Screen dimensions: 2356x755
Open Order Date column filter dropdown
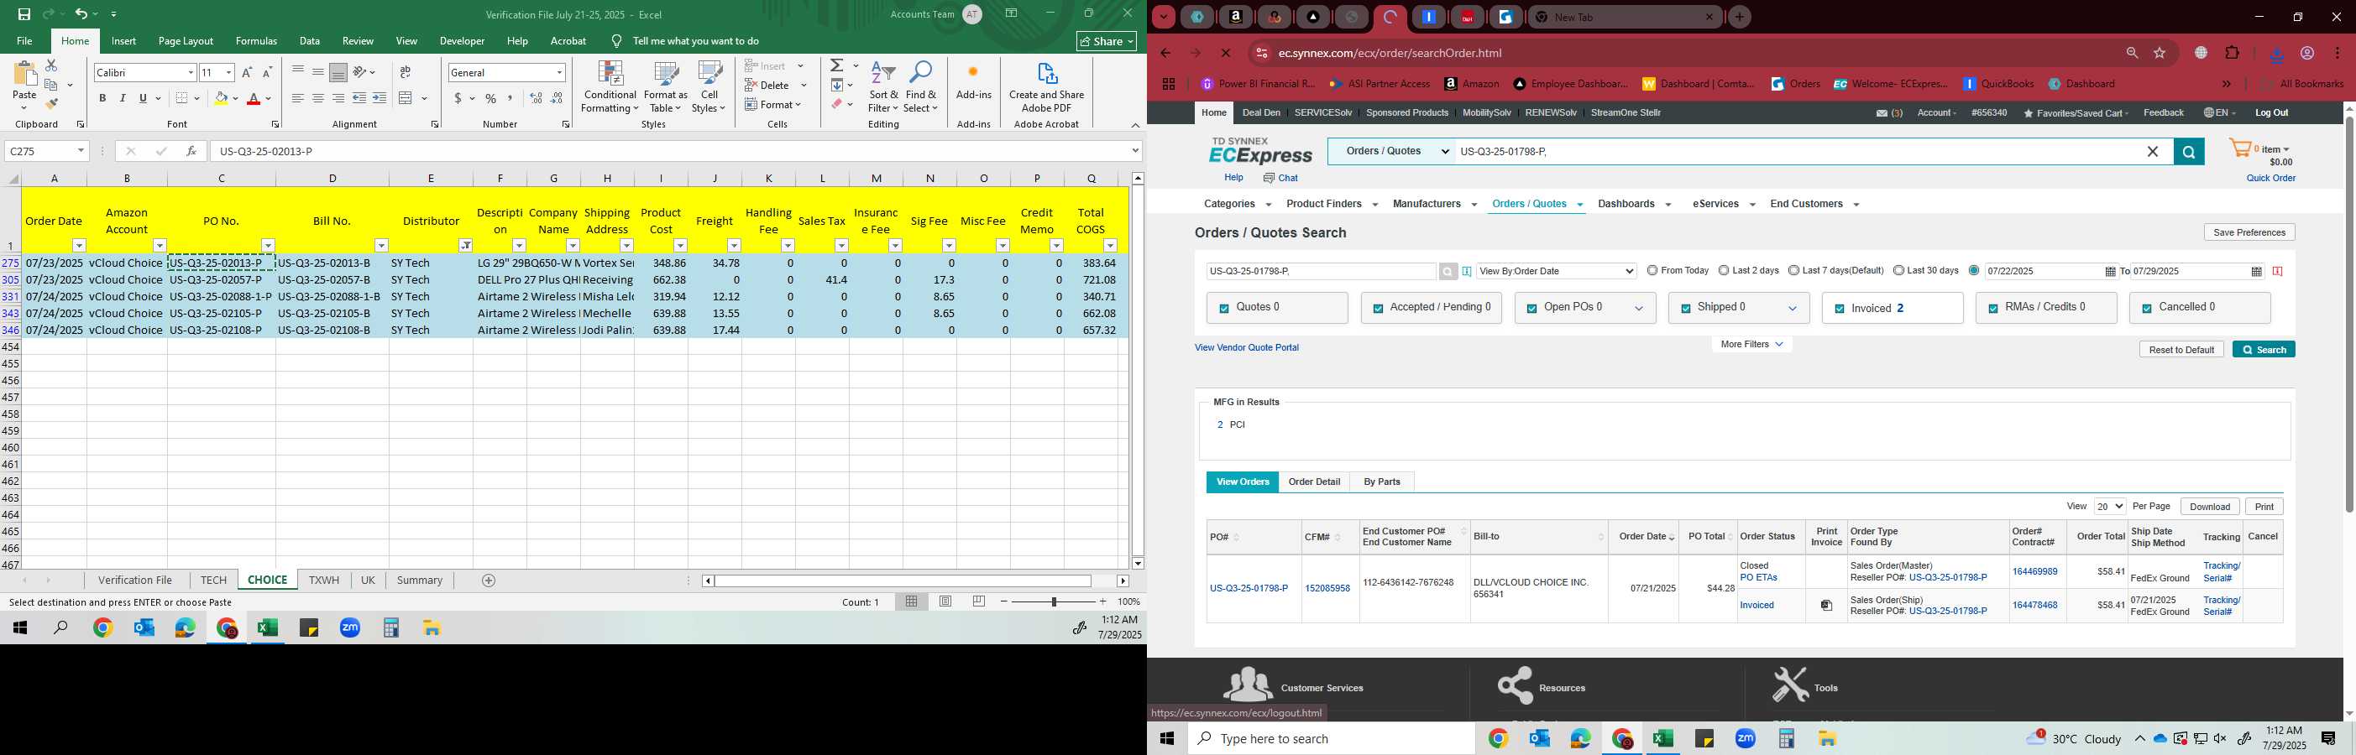click(x=79, y=245)
